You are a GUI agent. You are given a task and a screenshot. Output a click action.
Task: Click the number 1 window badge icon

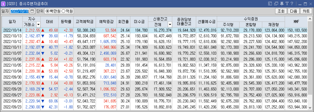click(3, 4)
